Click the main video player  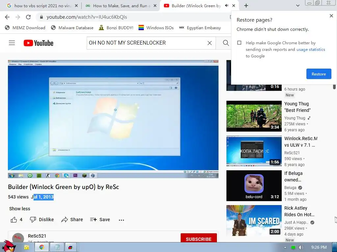click(x=113, y=119)
